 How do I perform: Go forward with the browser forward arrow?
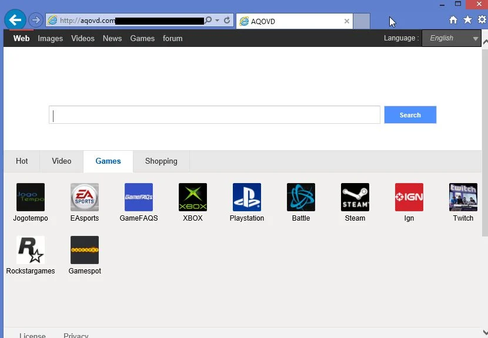36,21
